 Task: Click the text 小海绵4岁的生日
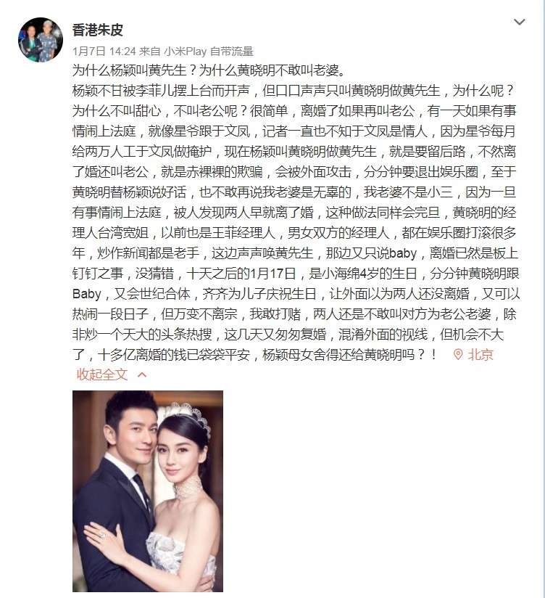click(370, 274)
